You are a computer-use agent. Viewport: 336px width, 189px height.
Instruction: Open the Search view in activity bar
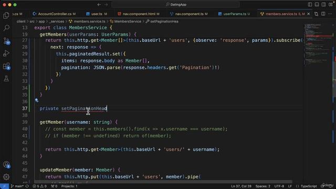6,28
